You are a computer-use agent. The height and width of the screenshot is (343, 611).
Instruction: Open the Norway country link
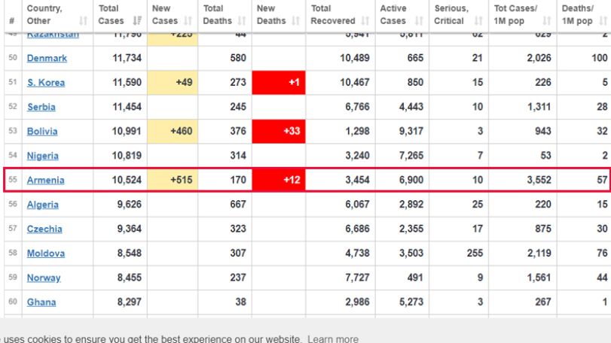pos(44,278)
